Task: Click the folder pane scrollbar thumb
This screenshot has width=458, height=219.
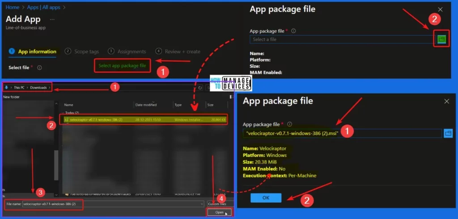Action: point(56,165)
